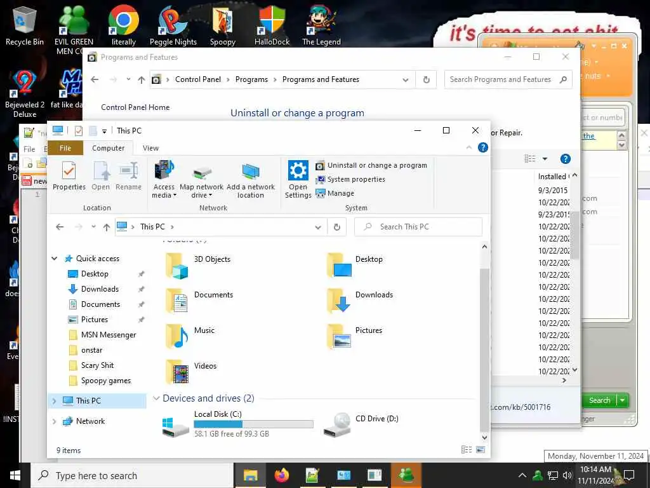650x488 pixels.
Task: Click Local Disk C: usage bar
Action: tap(254, 424)
